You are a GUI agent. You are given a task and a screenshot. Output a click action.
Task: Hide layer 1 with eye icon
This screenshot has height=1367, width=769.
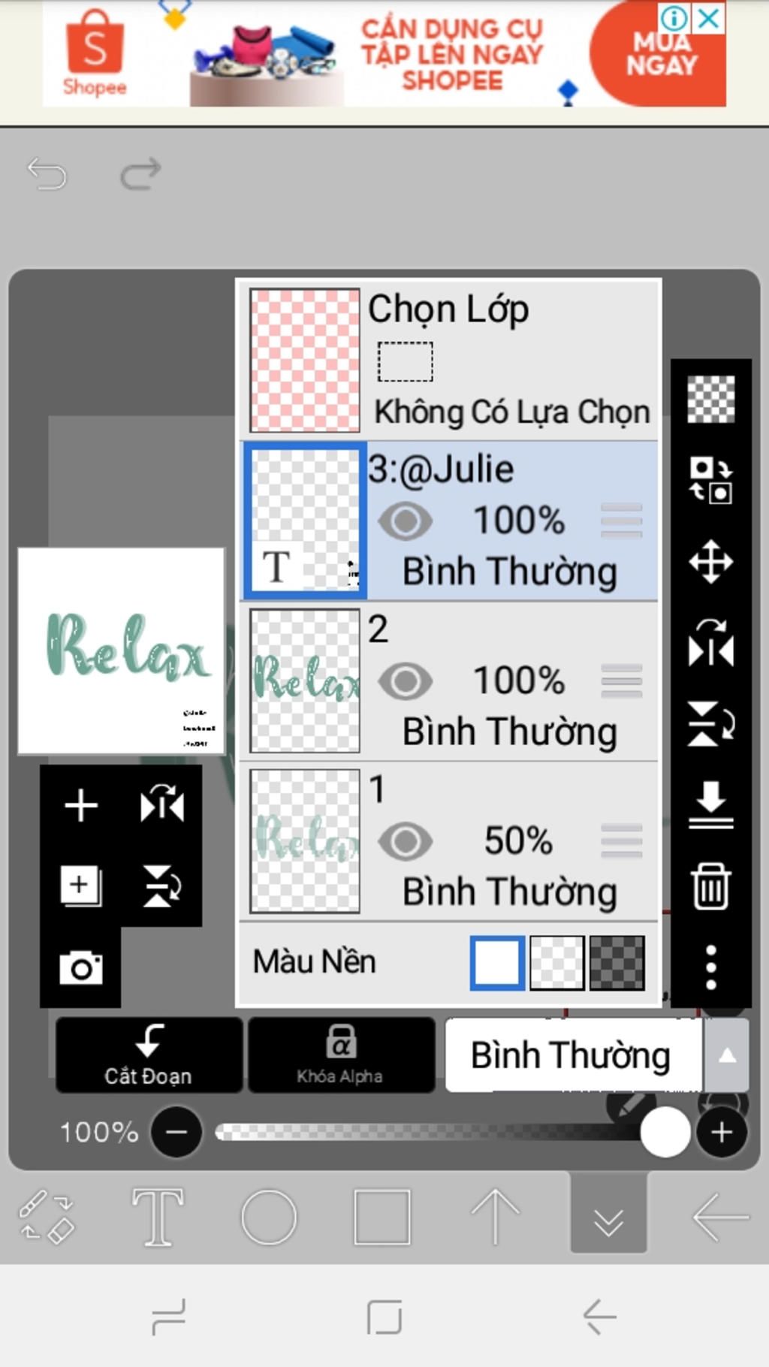[406, 841]
